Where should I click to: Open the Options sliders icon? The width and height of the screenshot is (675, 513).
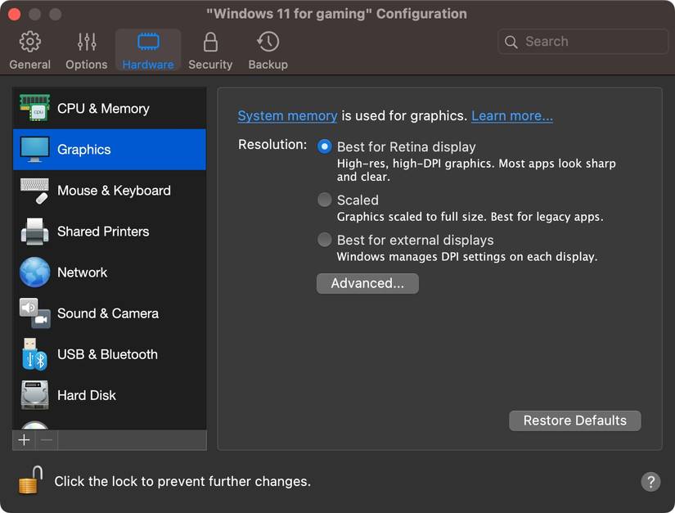(87, 42)
